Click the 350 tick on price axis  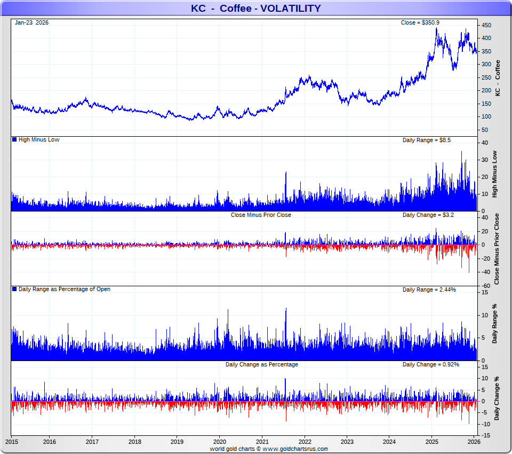point(486,51)
